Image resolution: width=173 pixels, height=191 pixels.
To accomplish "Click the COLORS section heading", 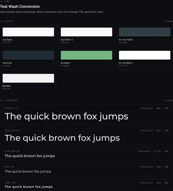I will tap(8, 21).
